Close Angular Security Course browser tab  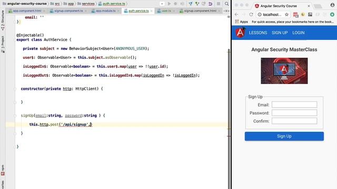pos(309,6)
